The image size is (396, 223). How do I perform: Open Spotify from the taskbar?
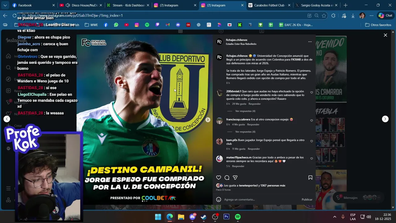coord(238,217)
